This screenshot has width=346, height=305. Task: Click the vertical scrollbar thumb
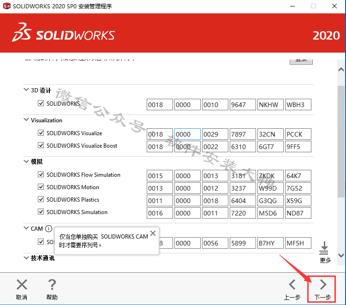pos(341,141)
